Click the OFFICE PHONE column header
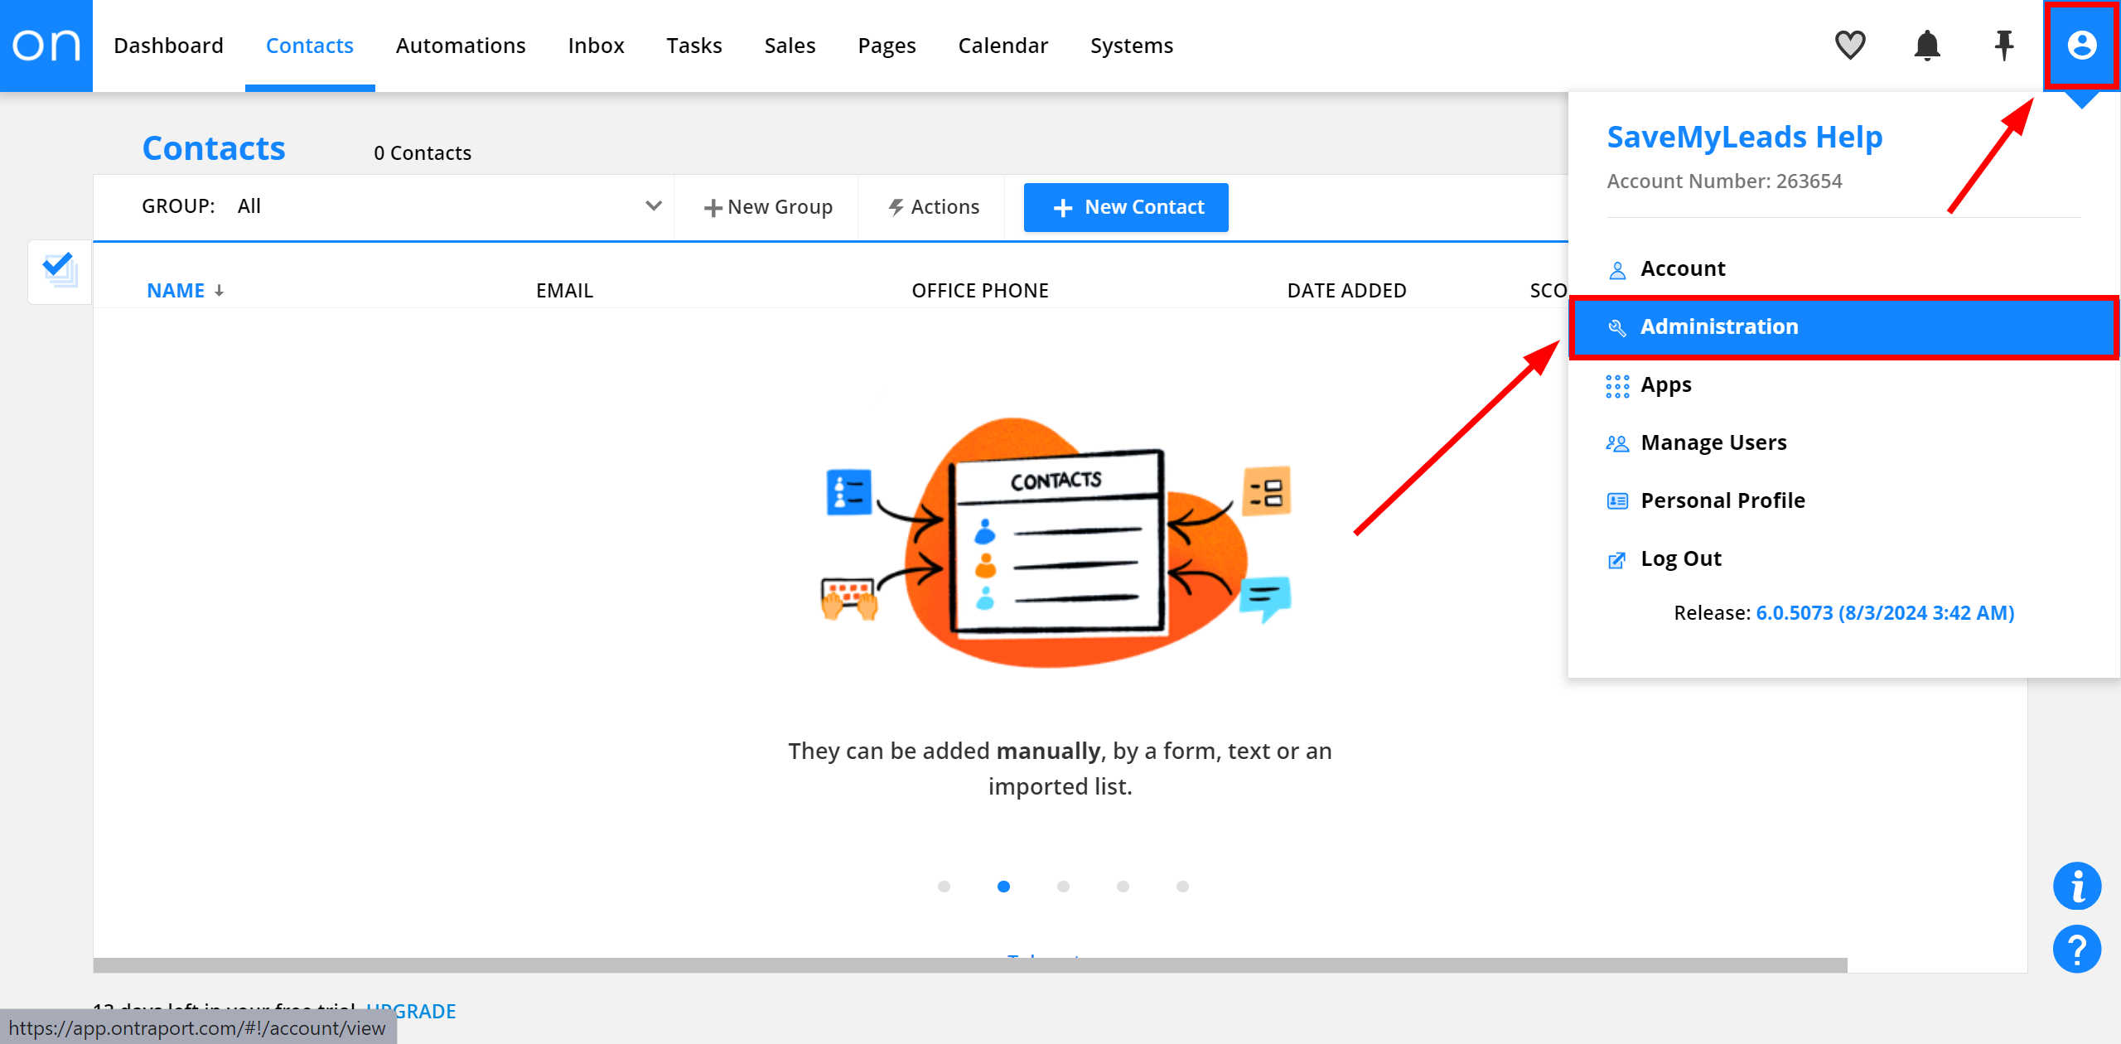The image size is (2121, 1044). [x=980, y=291]
